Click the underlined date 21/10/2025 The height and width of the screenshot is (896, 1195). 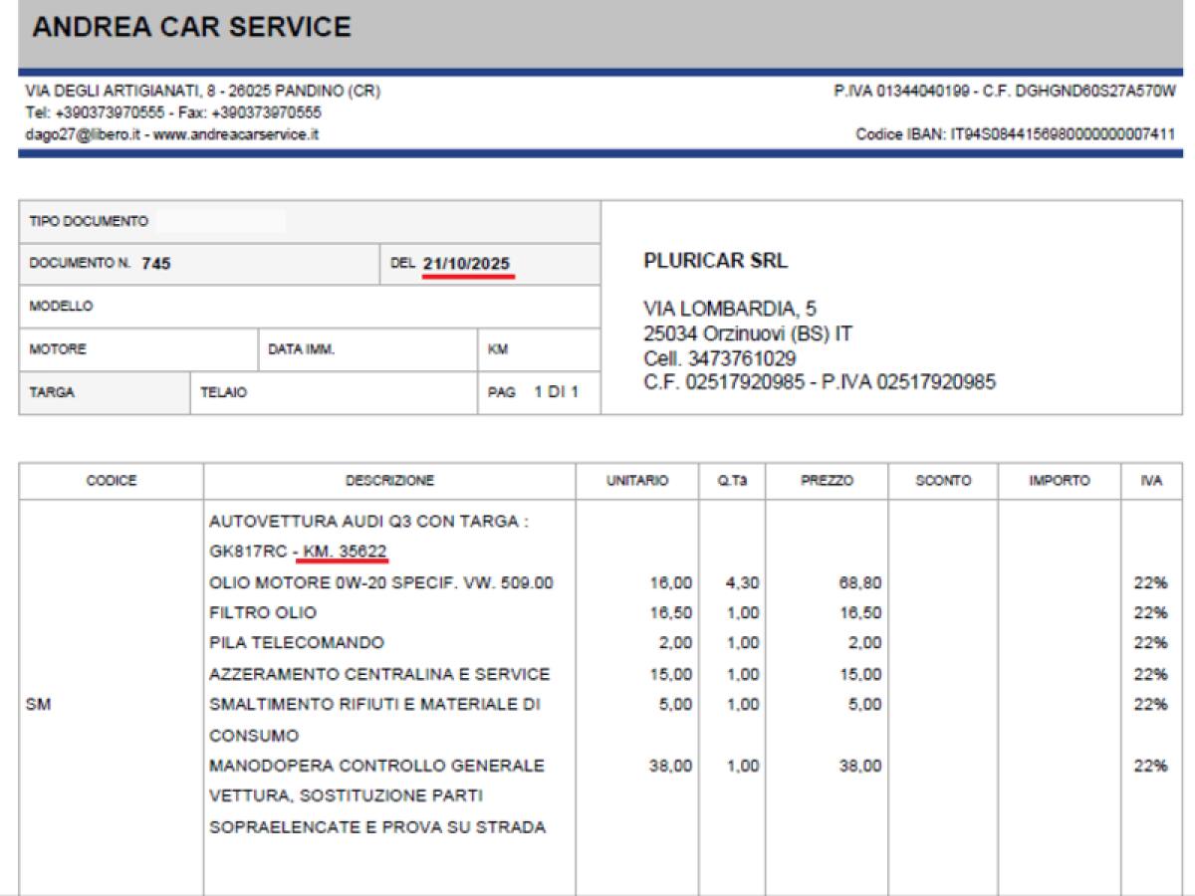(x=467, y=264)
